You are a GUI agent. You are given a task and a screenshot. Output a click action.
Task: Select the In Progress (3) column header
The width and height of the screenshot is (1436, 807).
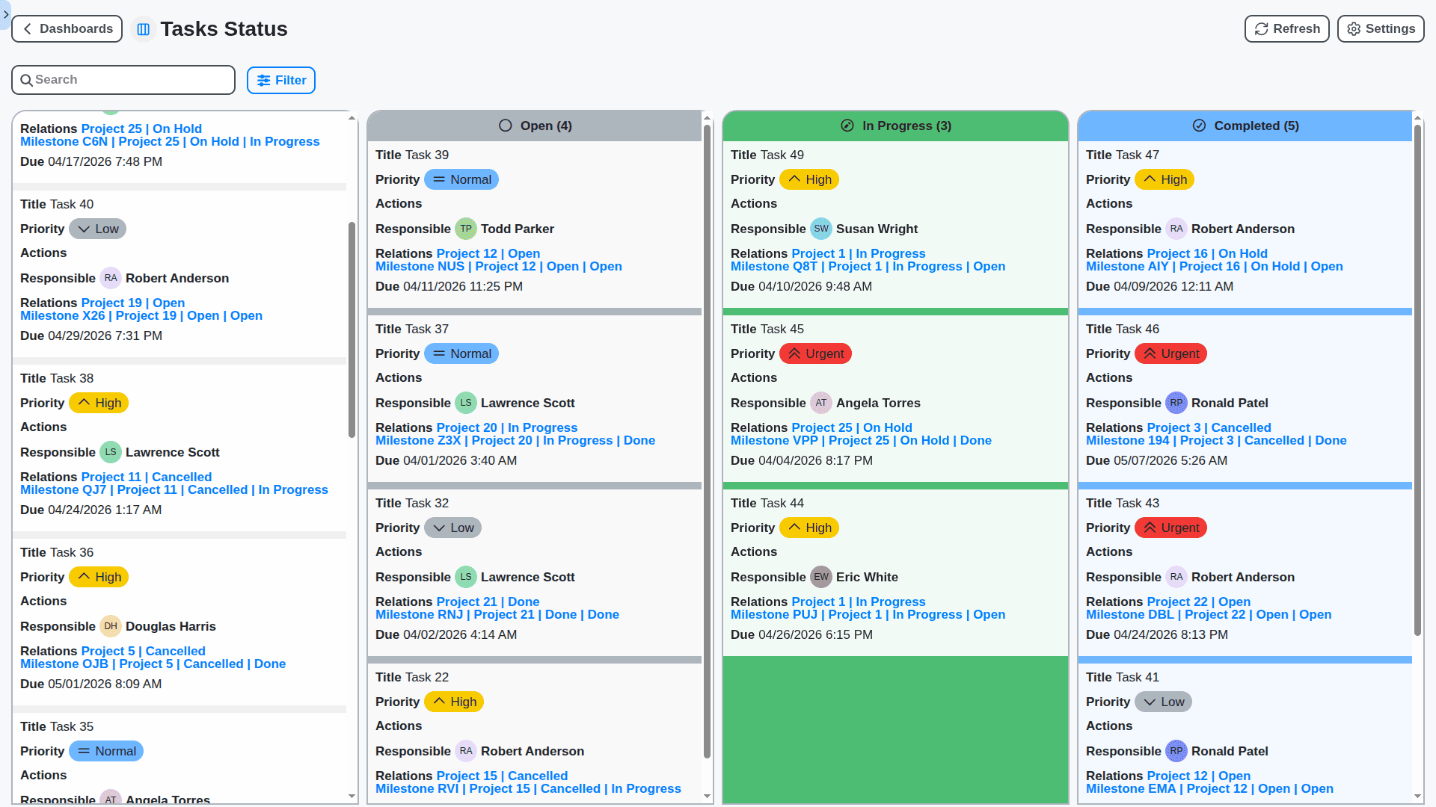[x=895, y=126]
